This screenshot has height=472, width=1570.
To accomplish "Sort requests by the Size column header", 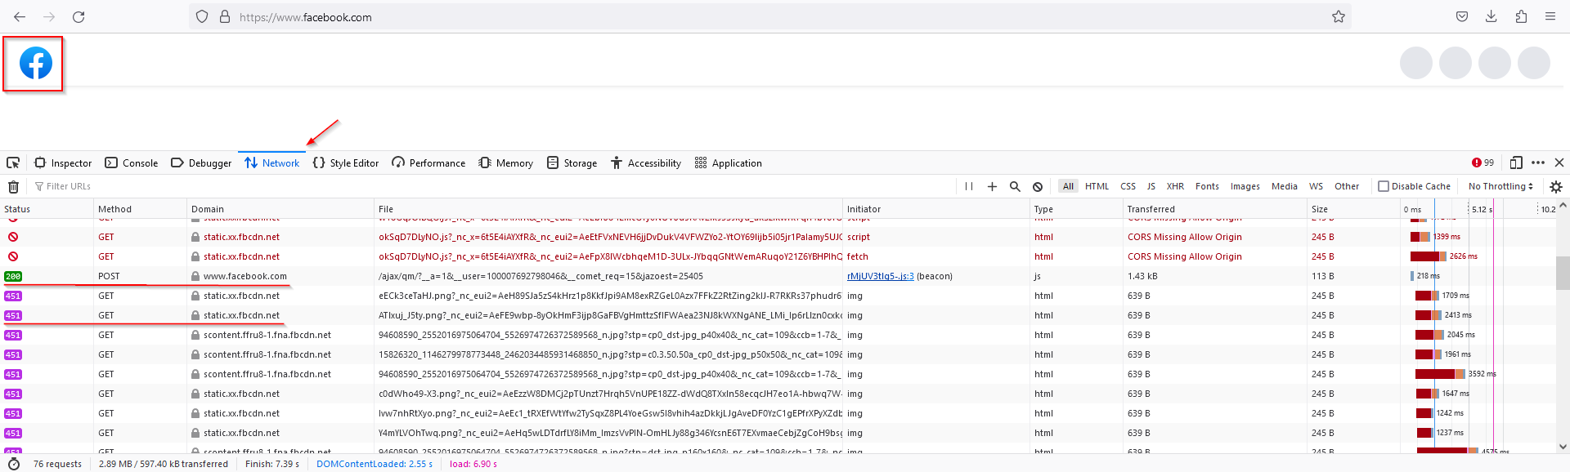I will click(1353, 209).
